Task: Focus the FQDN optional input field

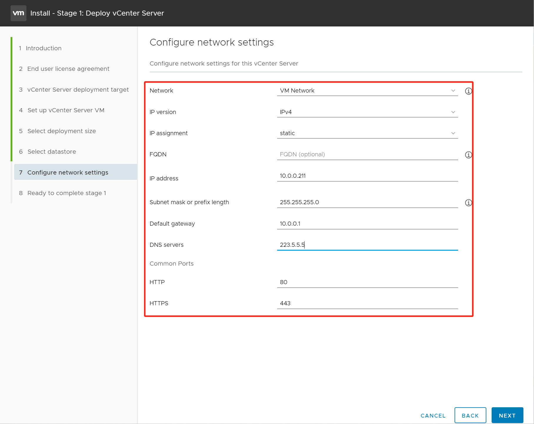Action: pos(367,155)
